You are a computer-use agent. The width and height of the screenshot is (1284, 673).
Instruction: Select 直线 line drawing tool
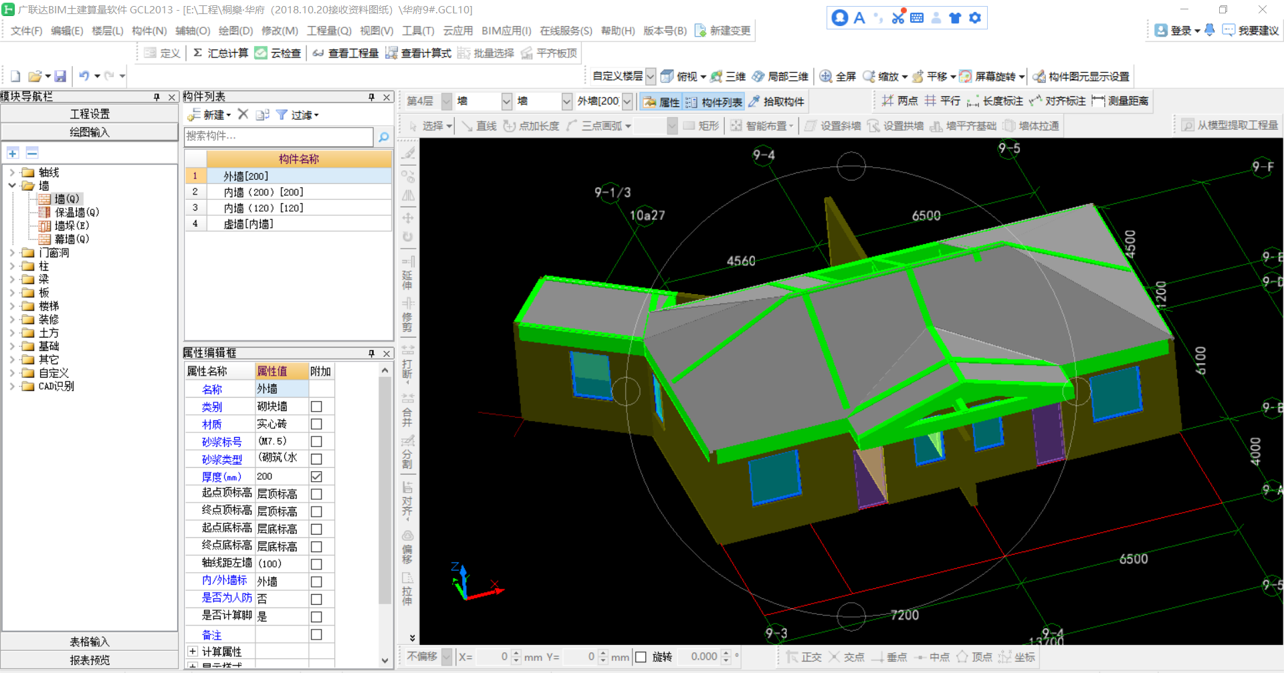[x=479, y=126]
